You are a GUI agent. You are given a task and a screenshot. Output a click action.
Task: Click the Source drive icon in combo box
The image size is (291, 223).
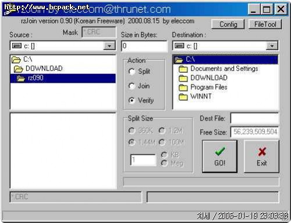pyautogui.click(x=17, y=46)
